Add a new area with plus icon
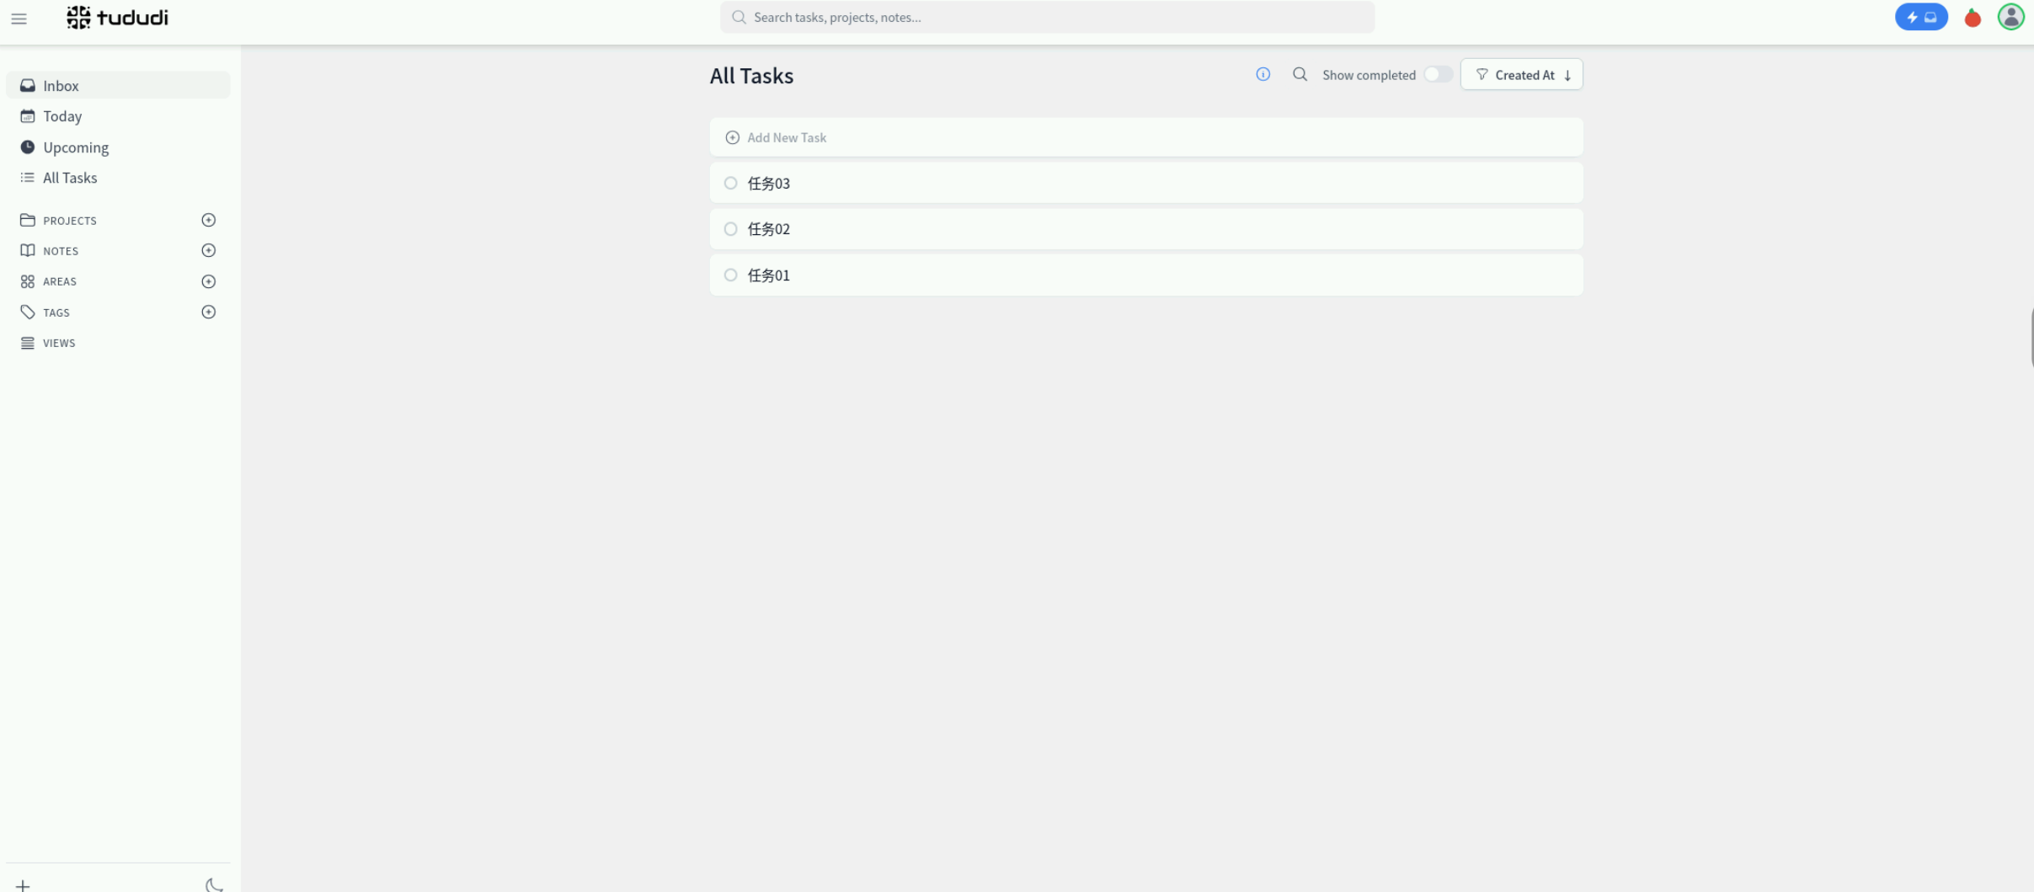Image resolution: width=2034 pixels, height=892 pixels. pyautogui.click(x=209, y=281)
